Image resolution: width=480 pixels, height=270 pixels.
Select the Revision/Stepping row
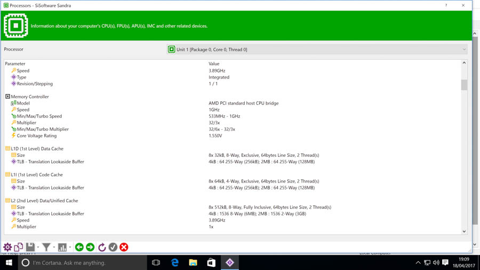click(x=233, y=84)
